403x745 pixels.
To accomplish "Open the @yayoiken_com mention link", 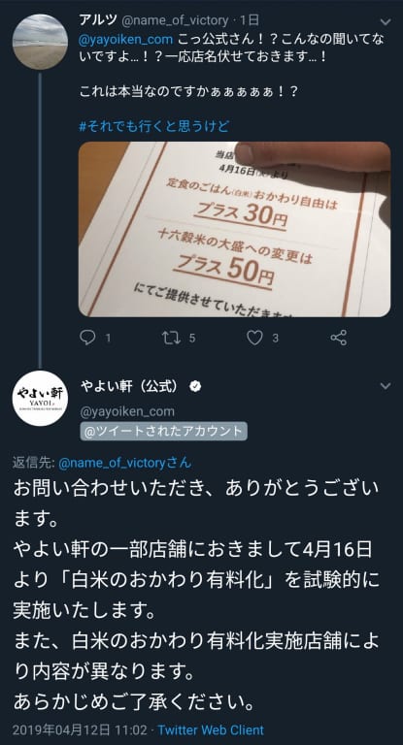I will pos(126,40).
